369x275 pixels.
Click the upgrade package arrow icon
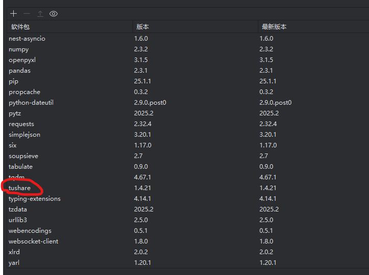[x=40, y=14]
